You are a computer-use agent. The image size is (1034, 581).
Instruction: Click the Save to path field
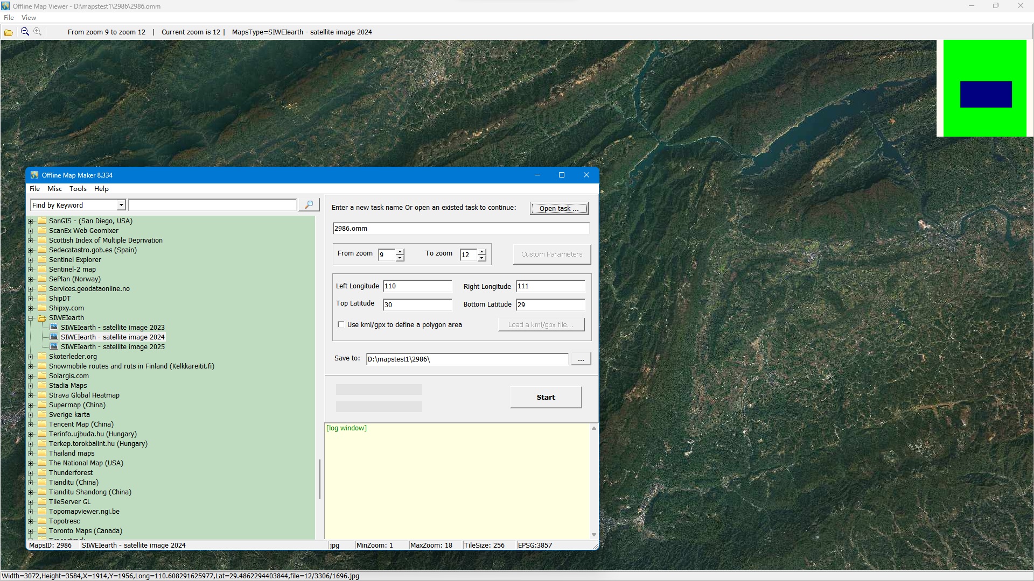click(467, 359)
